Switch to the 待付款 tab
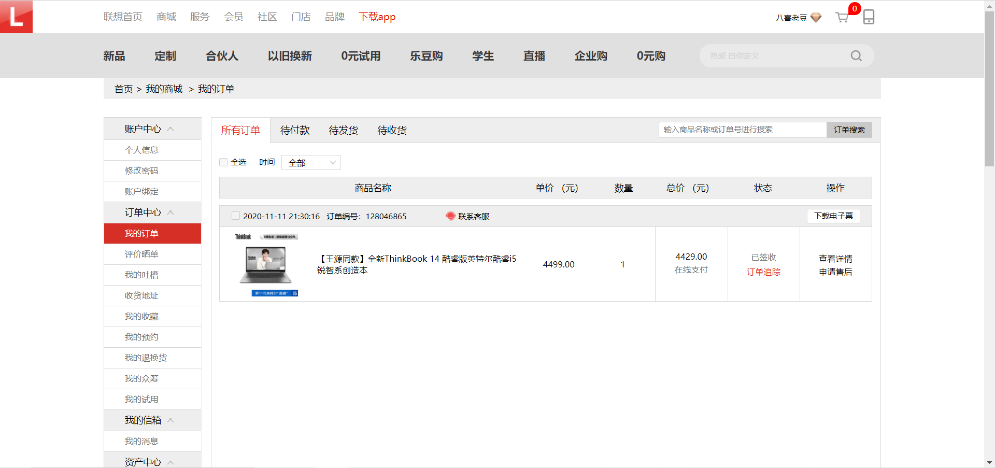Screen dimensions: 995x468 click(x=295, y=130)
